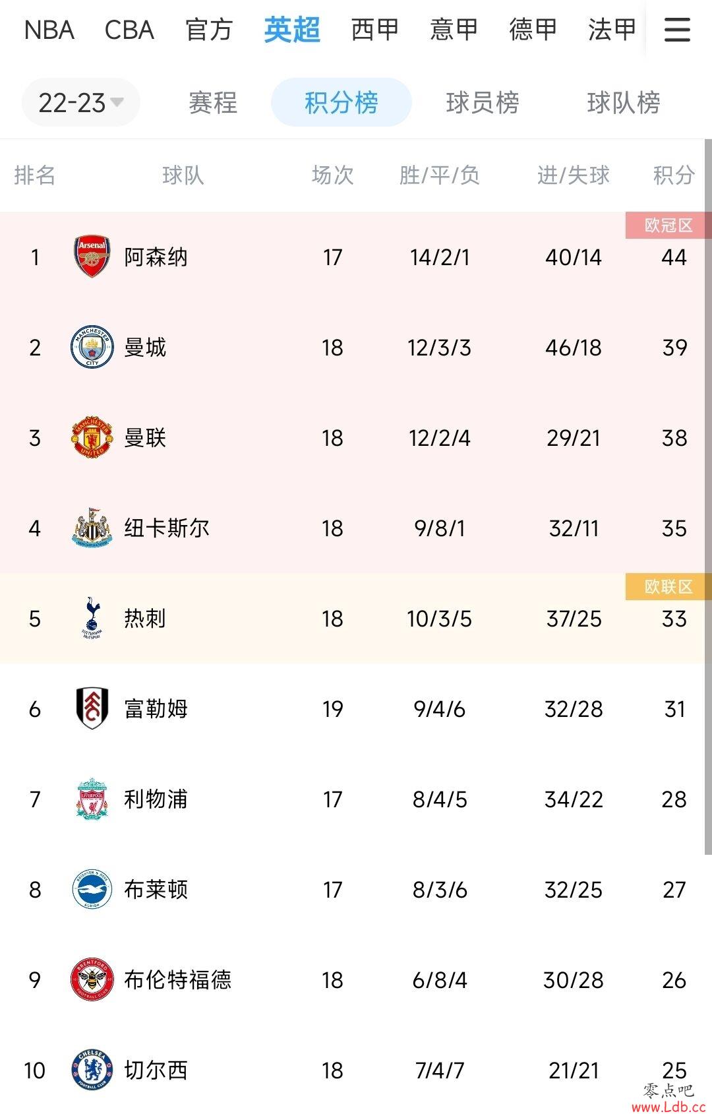Tap the Brentford bee crest
This screenshot has width=712, height=1114.
coord(92,979)
